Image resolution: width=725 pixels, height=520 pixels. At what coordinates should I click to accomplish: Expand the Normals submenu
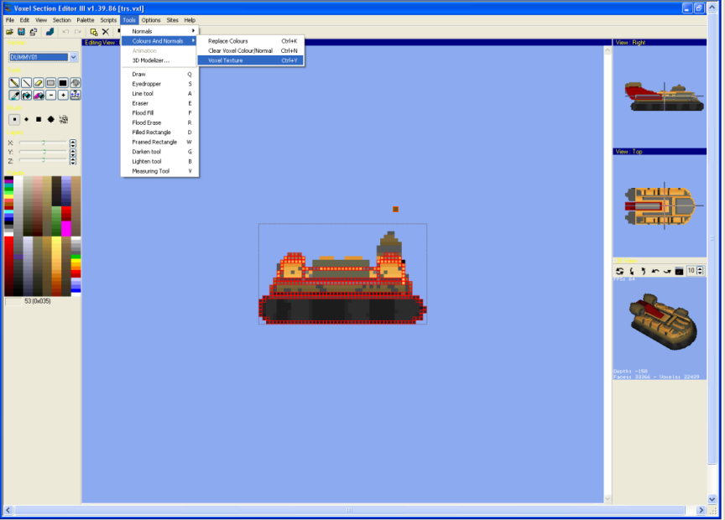(159, 31)
